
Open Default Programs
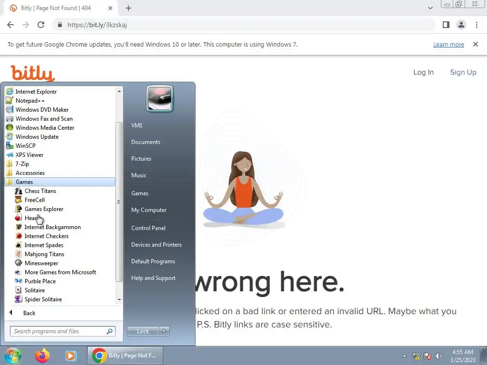point(153,261)
